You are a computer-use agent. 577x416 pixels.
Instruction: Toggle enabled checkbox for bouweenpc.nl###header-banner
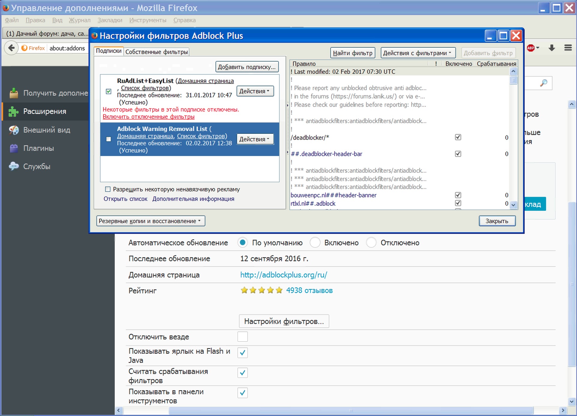[458, 195]
